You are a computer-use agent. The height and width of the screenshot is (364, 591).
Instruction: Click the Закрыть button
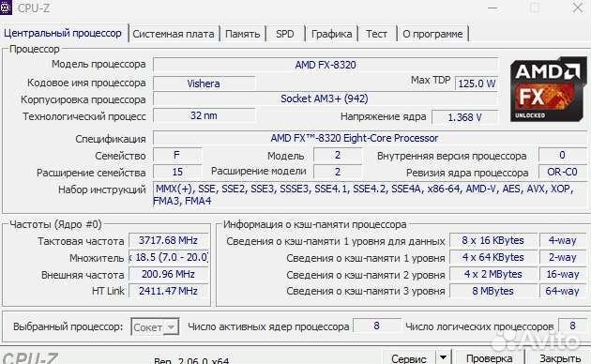559,358
